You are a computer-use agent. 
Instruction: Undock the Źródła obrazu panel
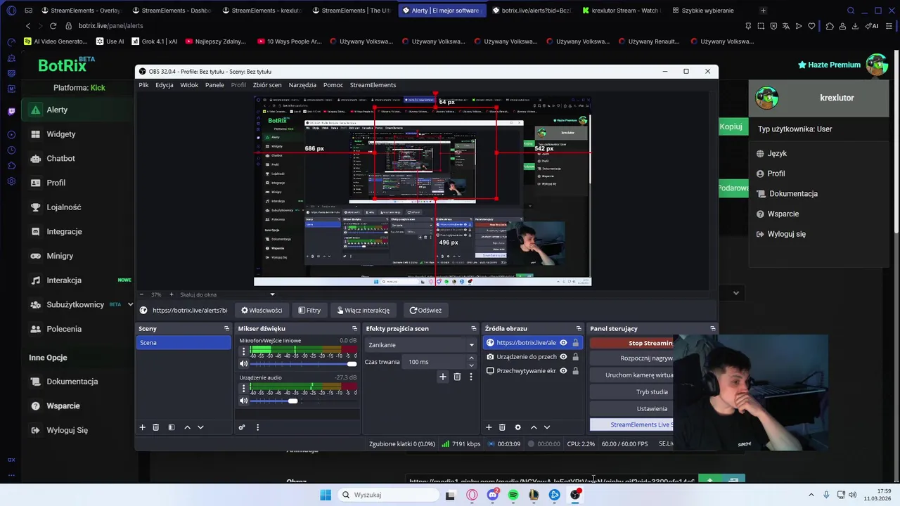coord(579,328)
